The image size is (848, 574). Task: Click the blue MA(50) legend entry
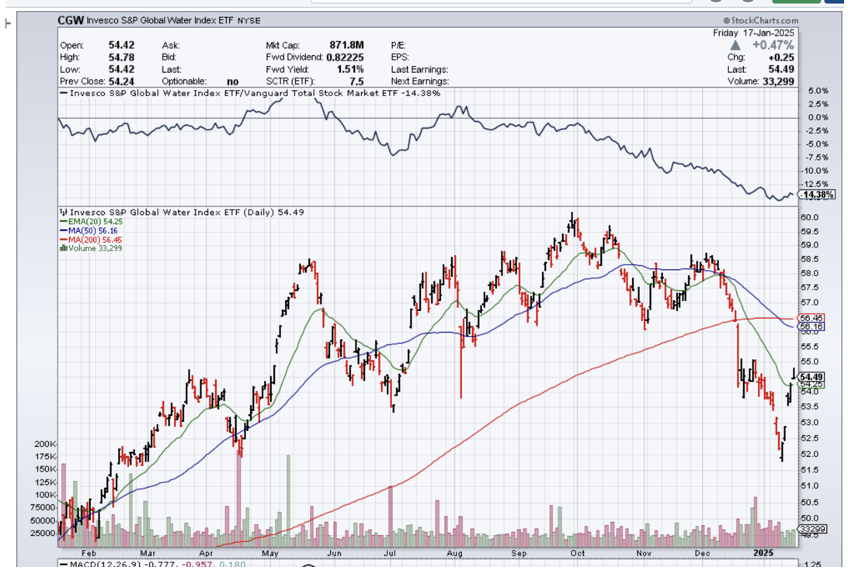click(90, 231)
